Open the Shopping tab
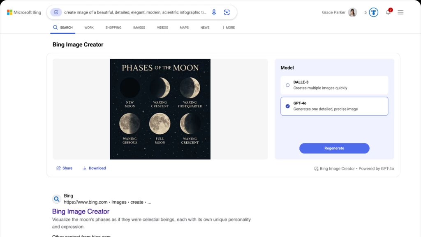The image size is (421, 237). [x=113, y=28]
